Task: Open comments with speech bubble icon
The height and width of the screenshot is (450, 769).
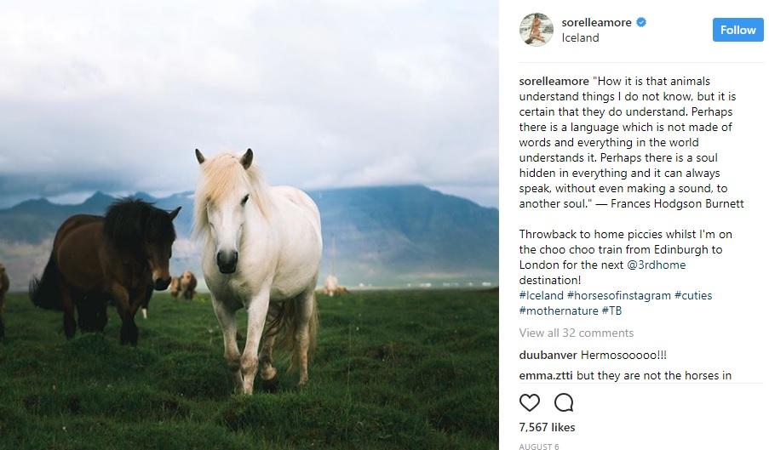Action: [x=564, y=402]
